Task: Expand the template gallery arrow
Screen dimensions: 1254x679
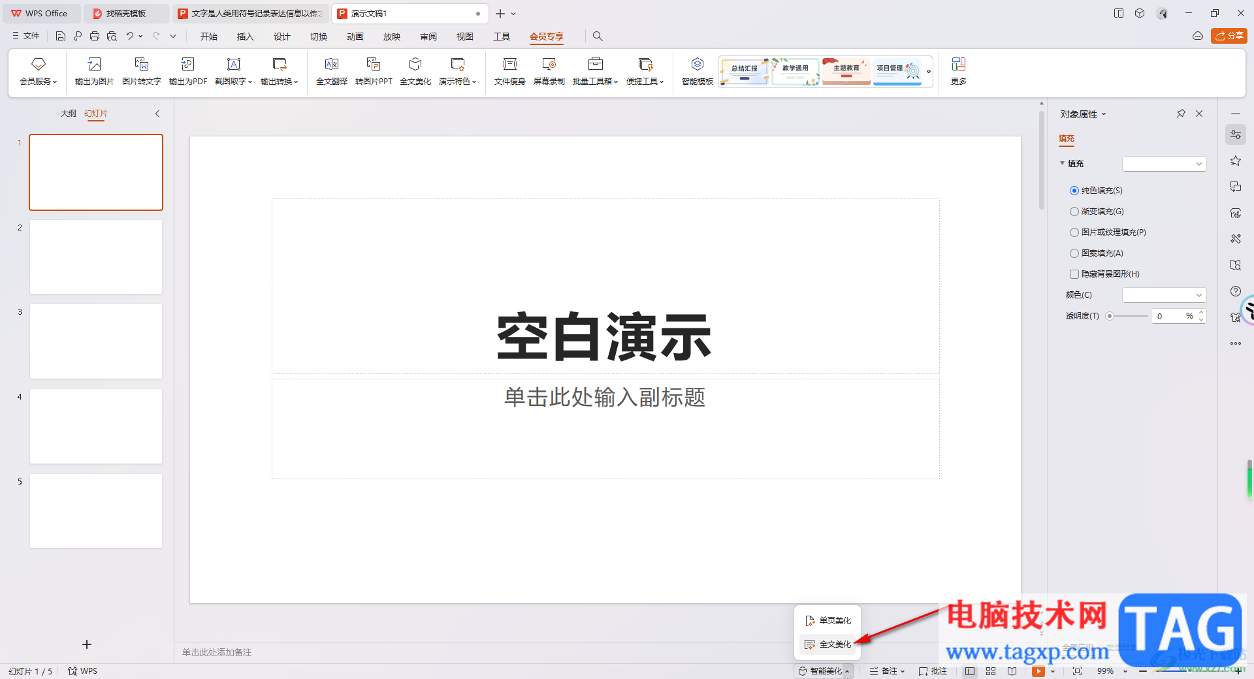Action: [928, 71]
